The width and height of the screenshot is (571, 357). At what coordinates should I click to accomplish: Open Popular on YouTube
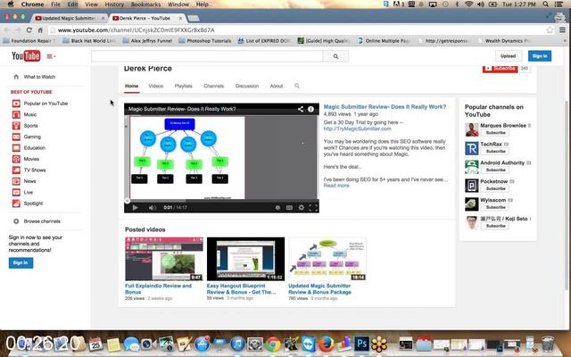point(46,104)
